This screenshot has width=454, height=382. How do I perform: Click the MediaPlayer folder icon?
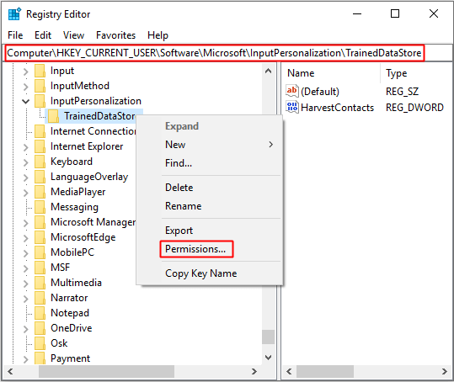tap(40, 192)
